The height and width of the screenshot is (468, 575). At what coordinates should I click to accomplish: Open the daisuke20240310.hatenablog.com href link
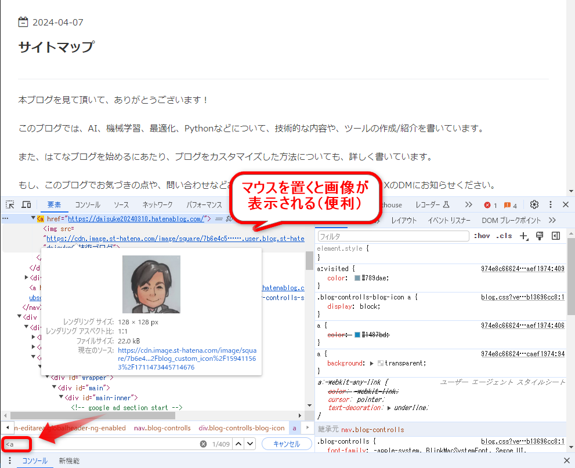click(136, 218)
